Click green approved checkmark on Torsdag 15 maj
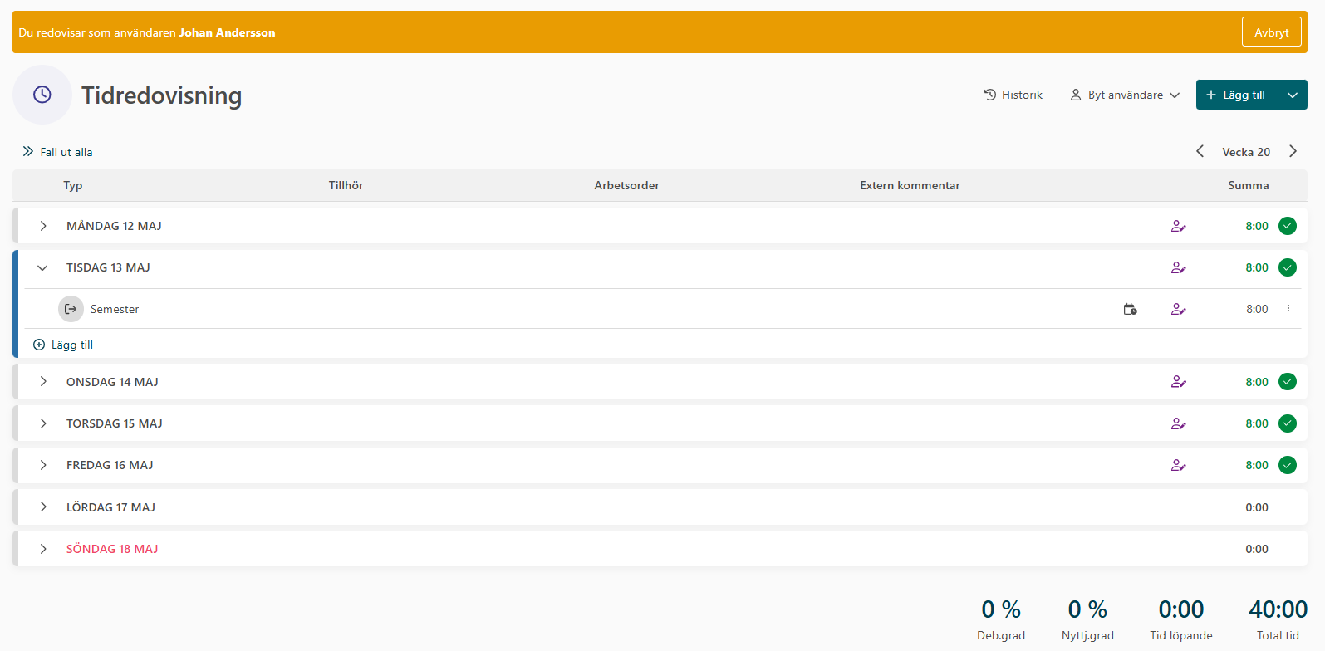1325x651 pixels. click(1288, 423)
